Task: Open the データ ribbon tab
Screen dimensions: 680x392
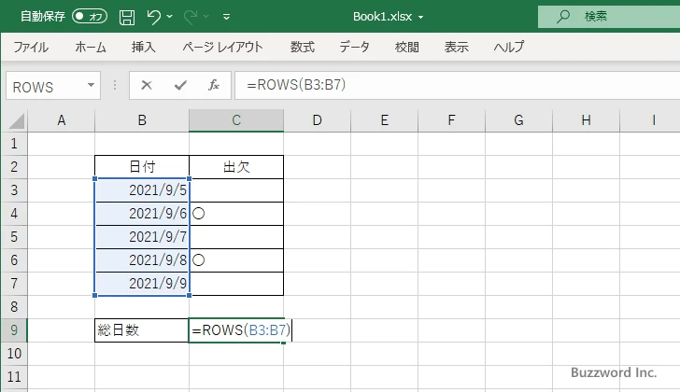Action: coord(354,47)
